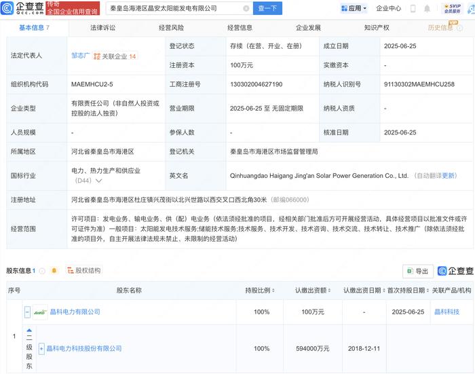Viewport: 475px width, 374px height.
Task: Select the tax ID 91130302MAEMHCU258
Action: pyautogui.click(x=419, y=84)
